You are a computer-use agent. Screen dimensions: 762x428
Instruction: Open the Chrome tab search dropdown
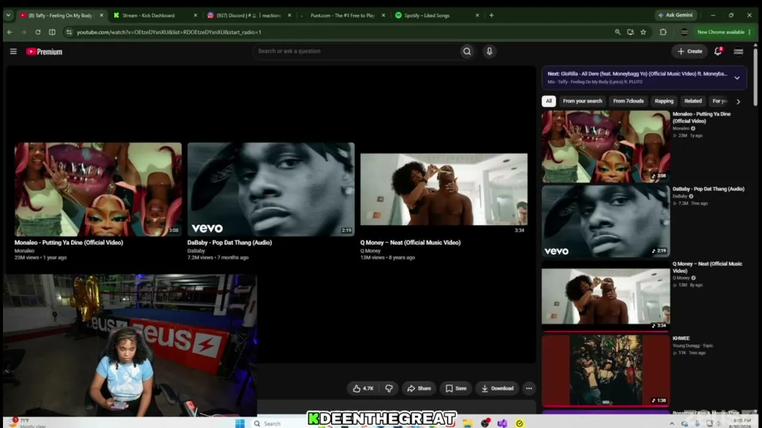pyautogui.click(x=8, y=15)
